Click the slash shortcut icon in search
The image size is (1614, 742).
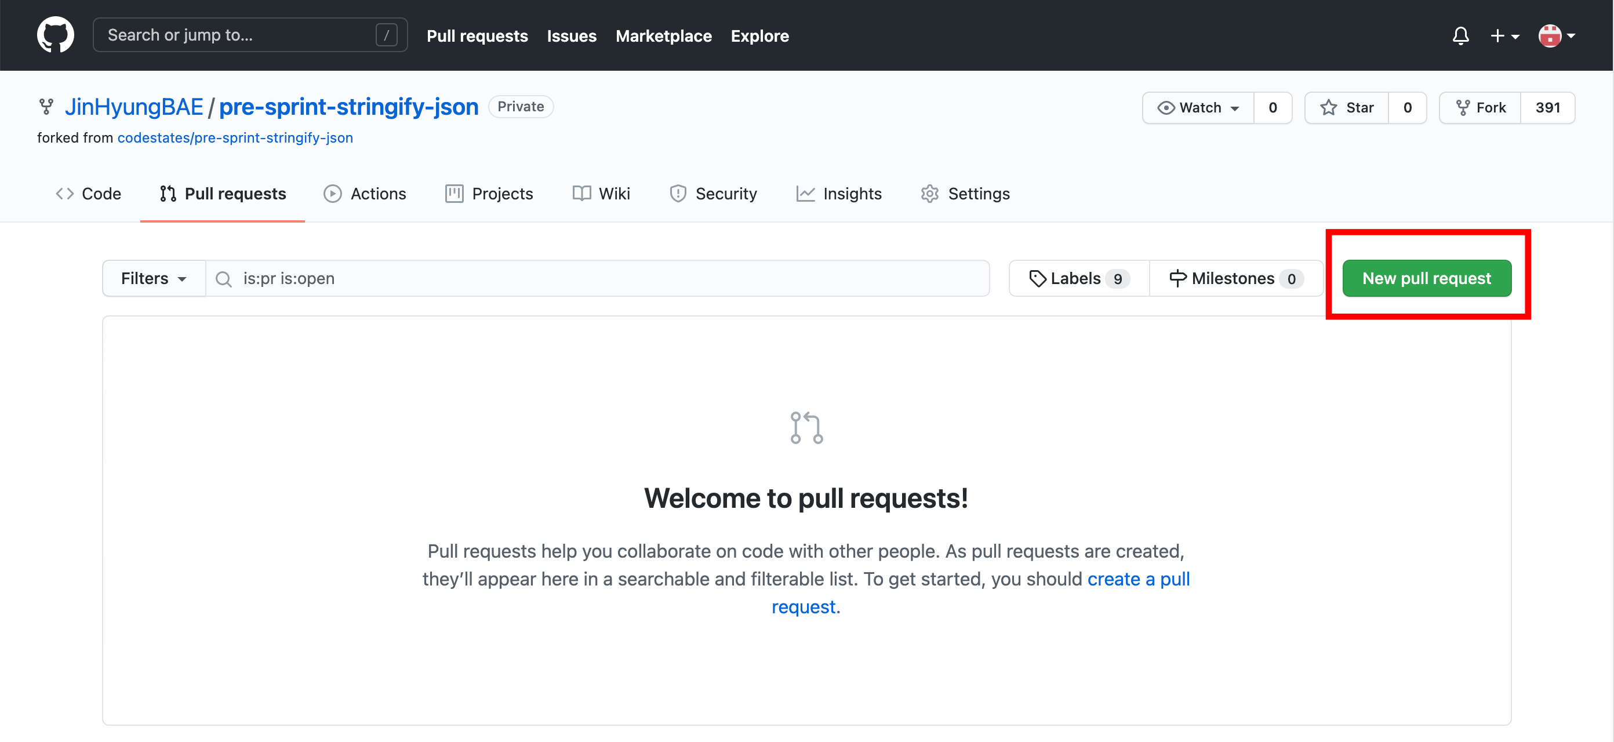(387, 35)
